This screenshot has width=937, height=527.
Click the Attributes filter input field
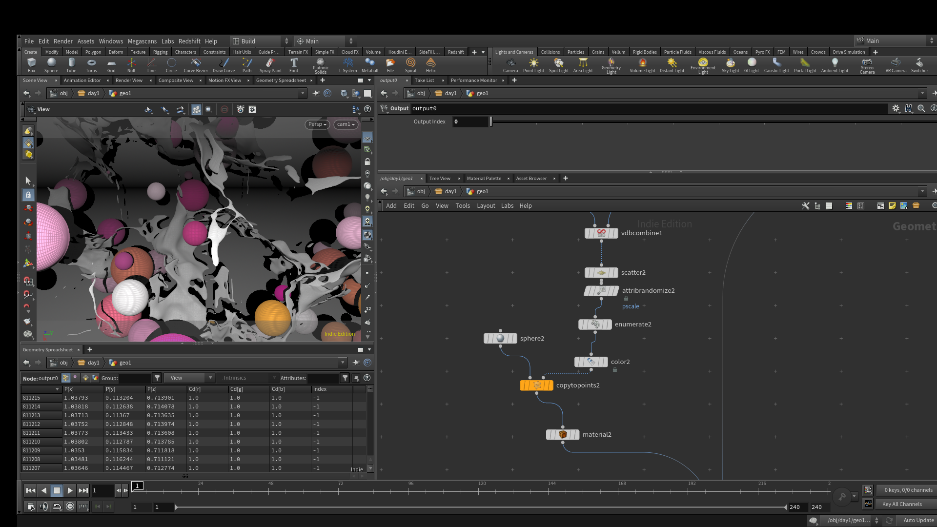pyautogui.click(x=323, y=378)
